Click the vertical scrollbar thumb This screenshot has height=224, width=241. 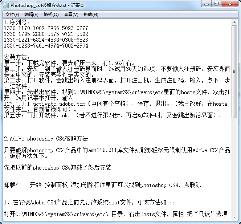pyautogui.click(x=234, y=72)
